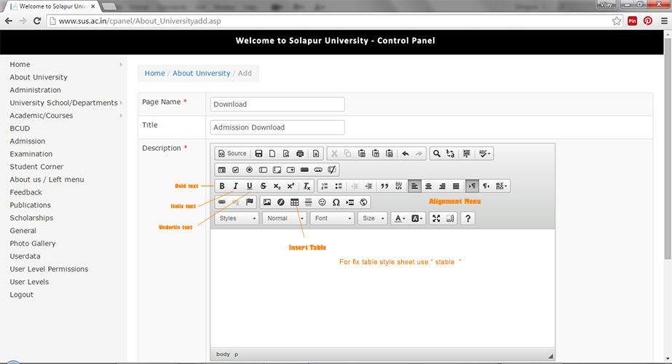
Task: Open Find with the magnifying glass icon
Action: point(436,154)
